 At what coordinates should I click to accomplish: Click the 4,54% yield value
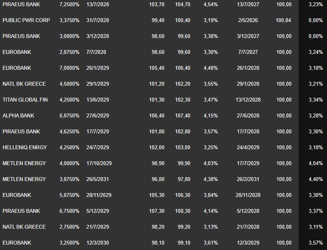tap(210, 4)
